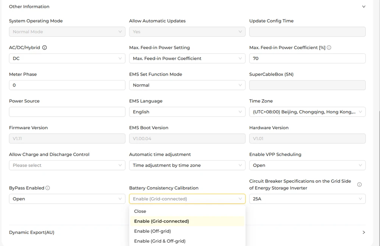Click the ByPass Enabled info icon
This screenshot has width=380, height=246.
tap(48, 188)
